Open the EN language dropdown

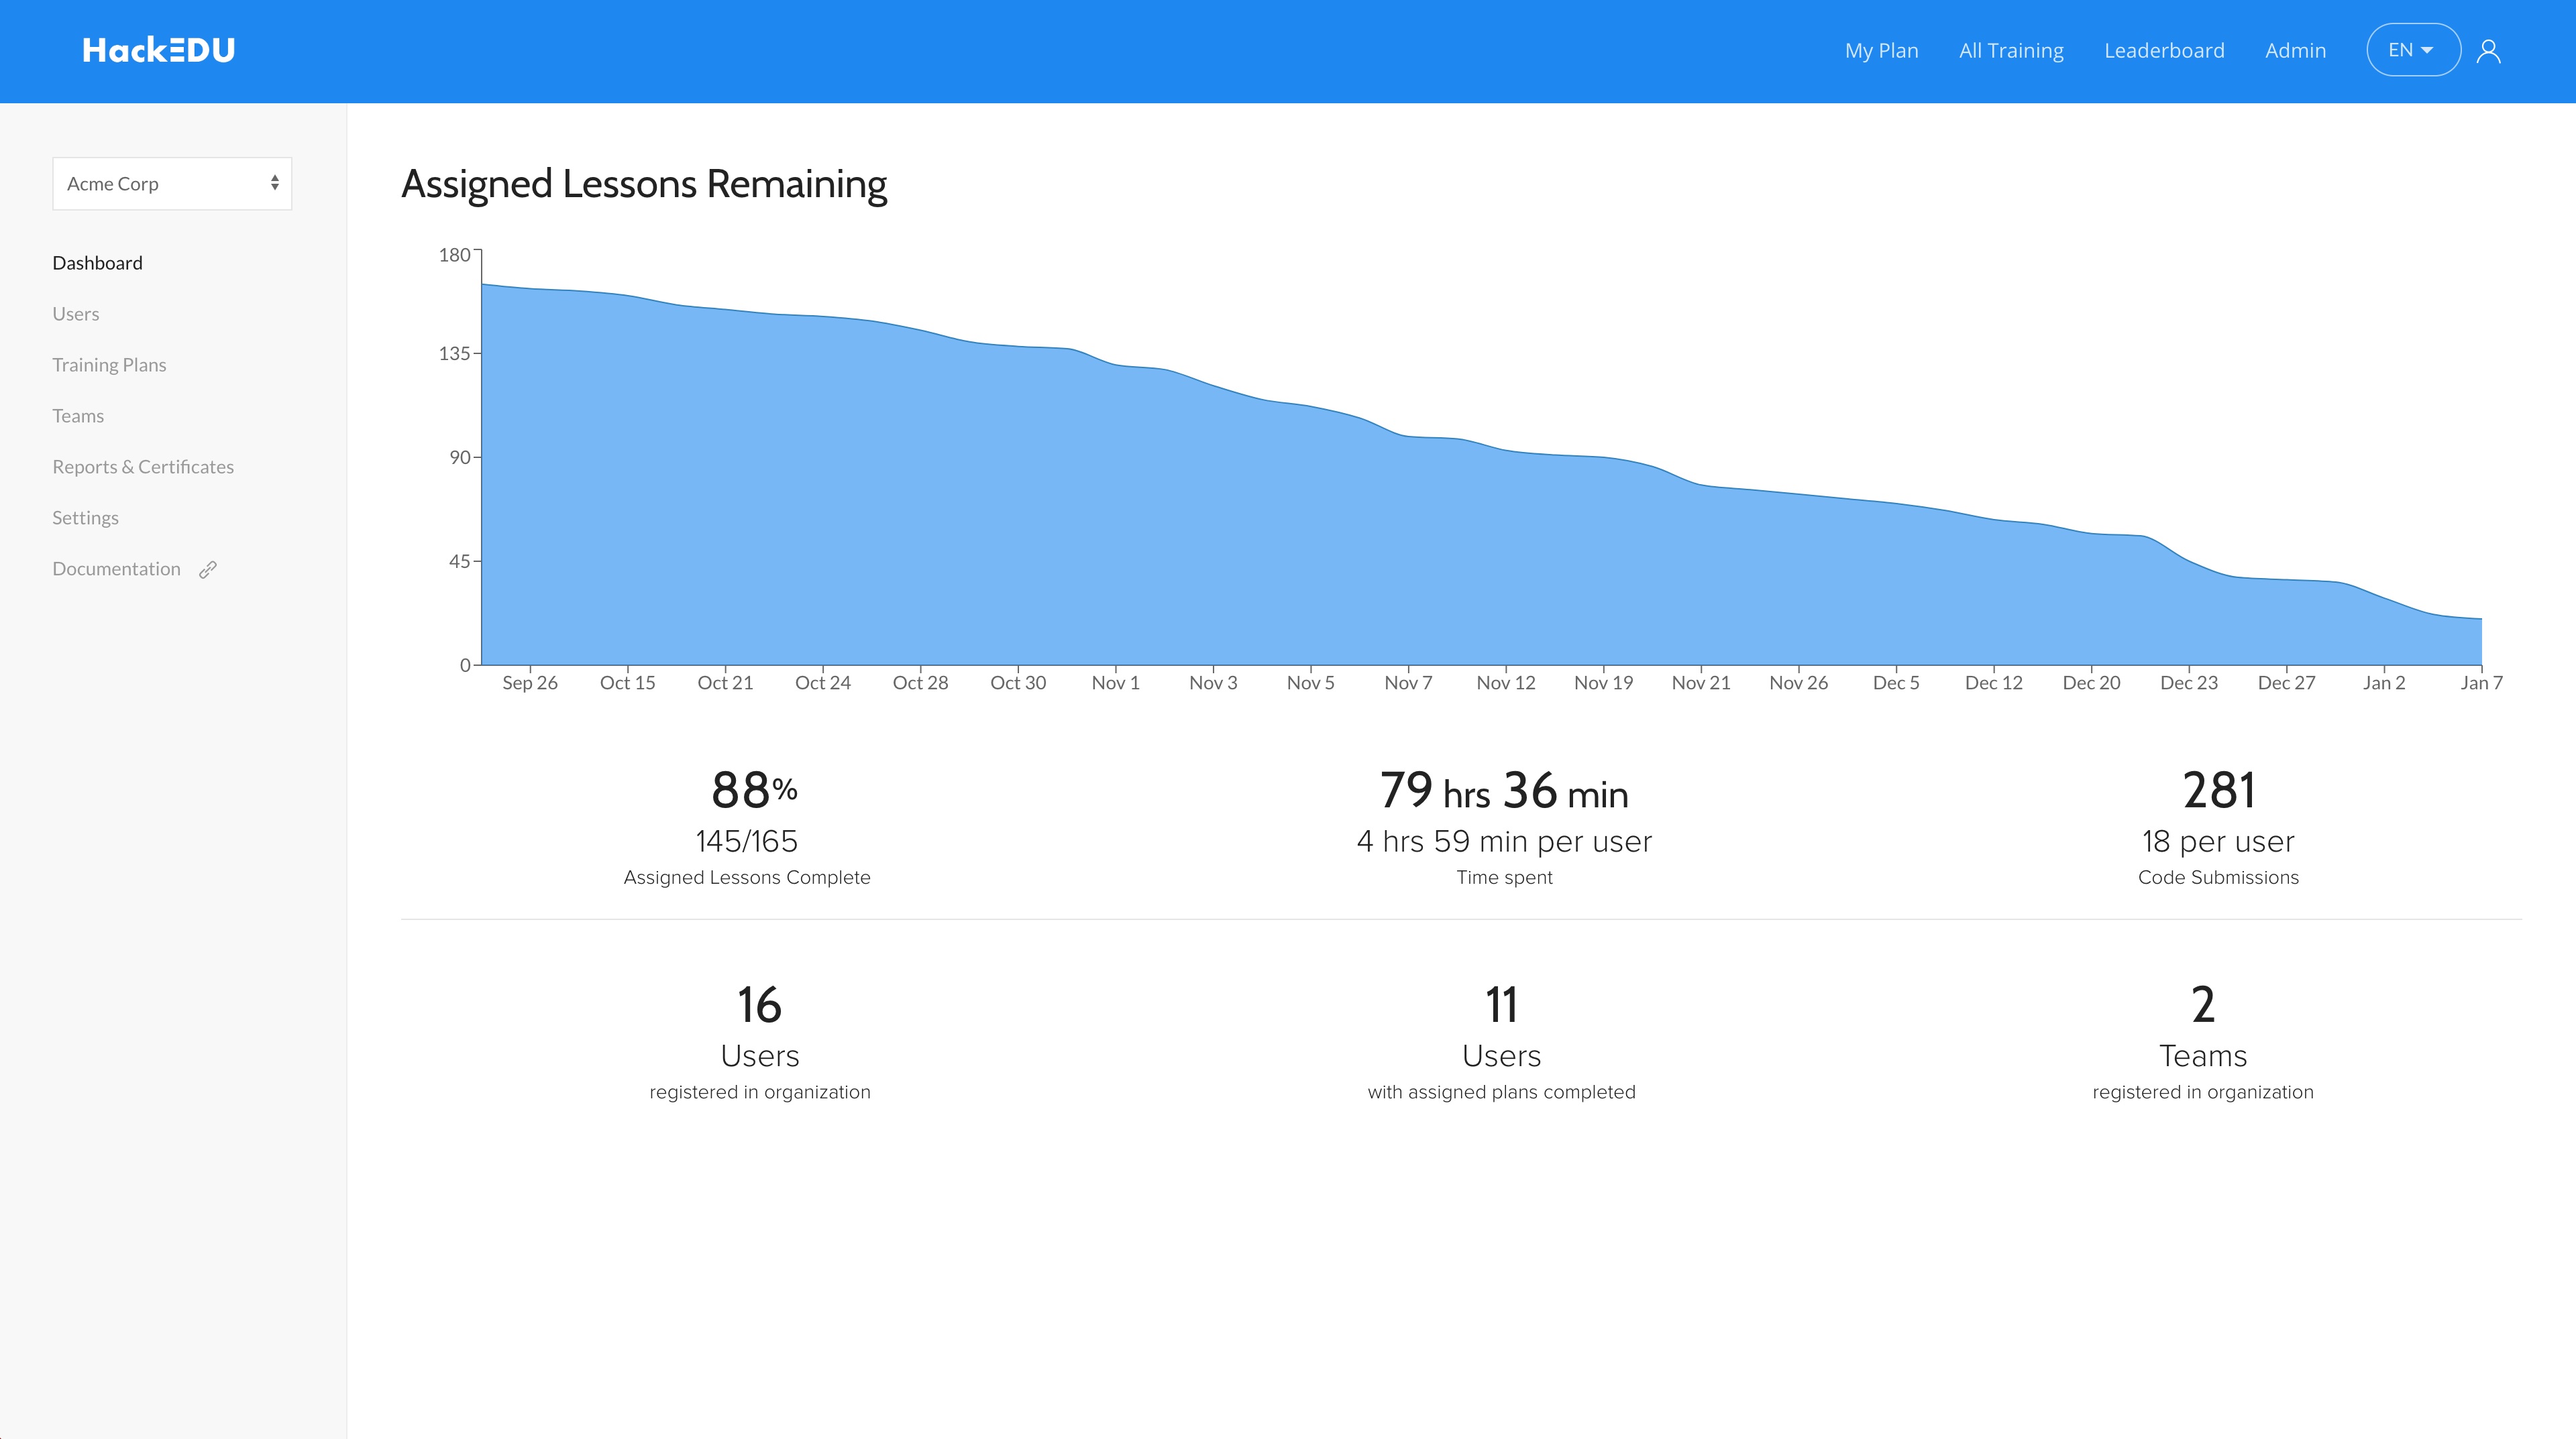coord(2413,50)
